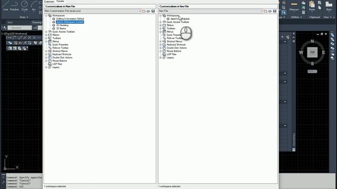Click the Start drawing tab
Image resolution: width=337 pixels, height=189 pixels.
click(x=10, y=22)
